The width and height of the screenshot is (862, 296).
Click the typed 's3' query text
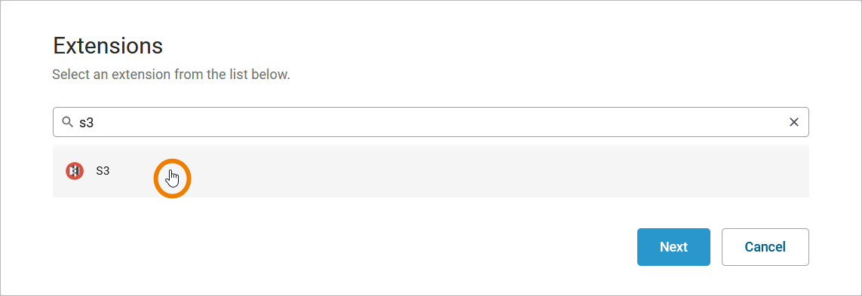click(x=87, y=123)
